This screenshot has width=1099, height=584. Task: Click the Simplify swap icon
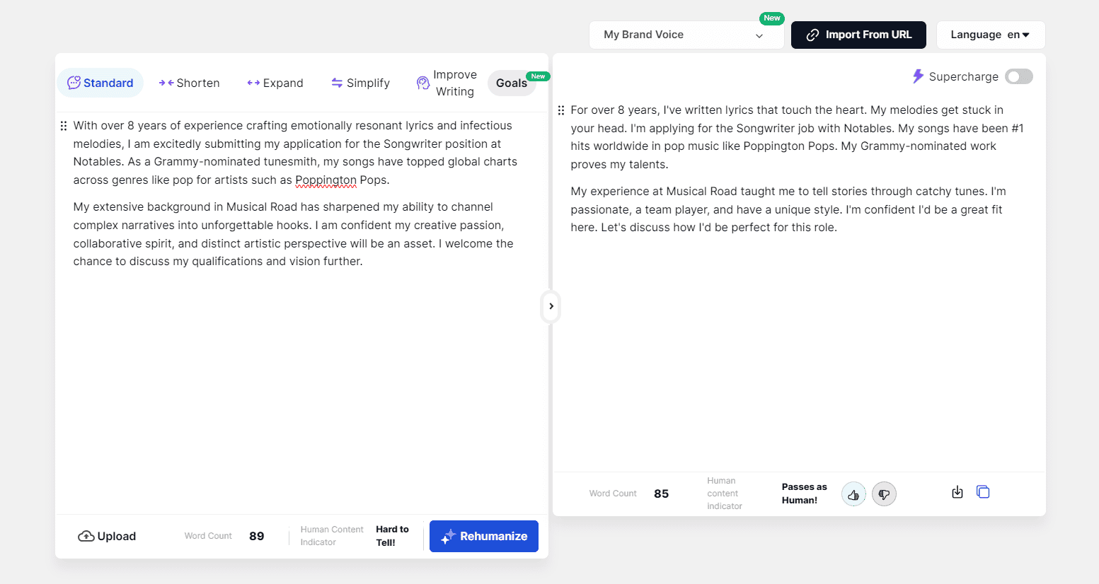[x=337, y=83]
